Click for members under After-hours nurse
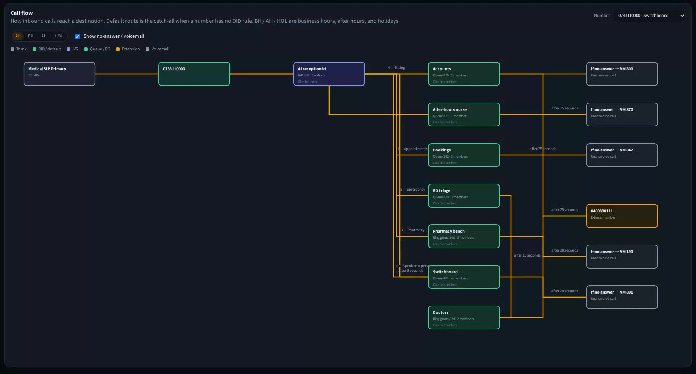The width and height of the screenshot is (696, 374). pyautogui.click(x=445, y=122)
